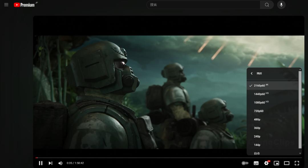Mute the video volume

click(x=60, y=163)
